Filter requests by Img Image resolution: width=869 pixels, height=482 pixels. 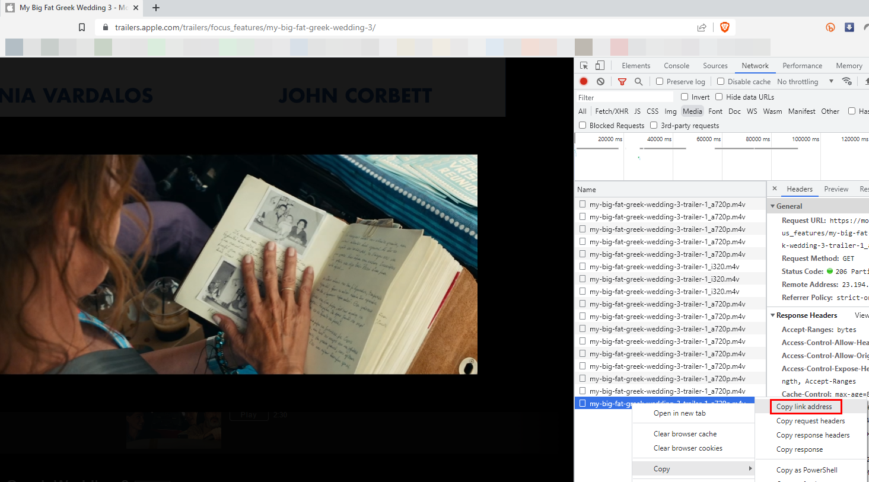(x=671, y=111)
